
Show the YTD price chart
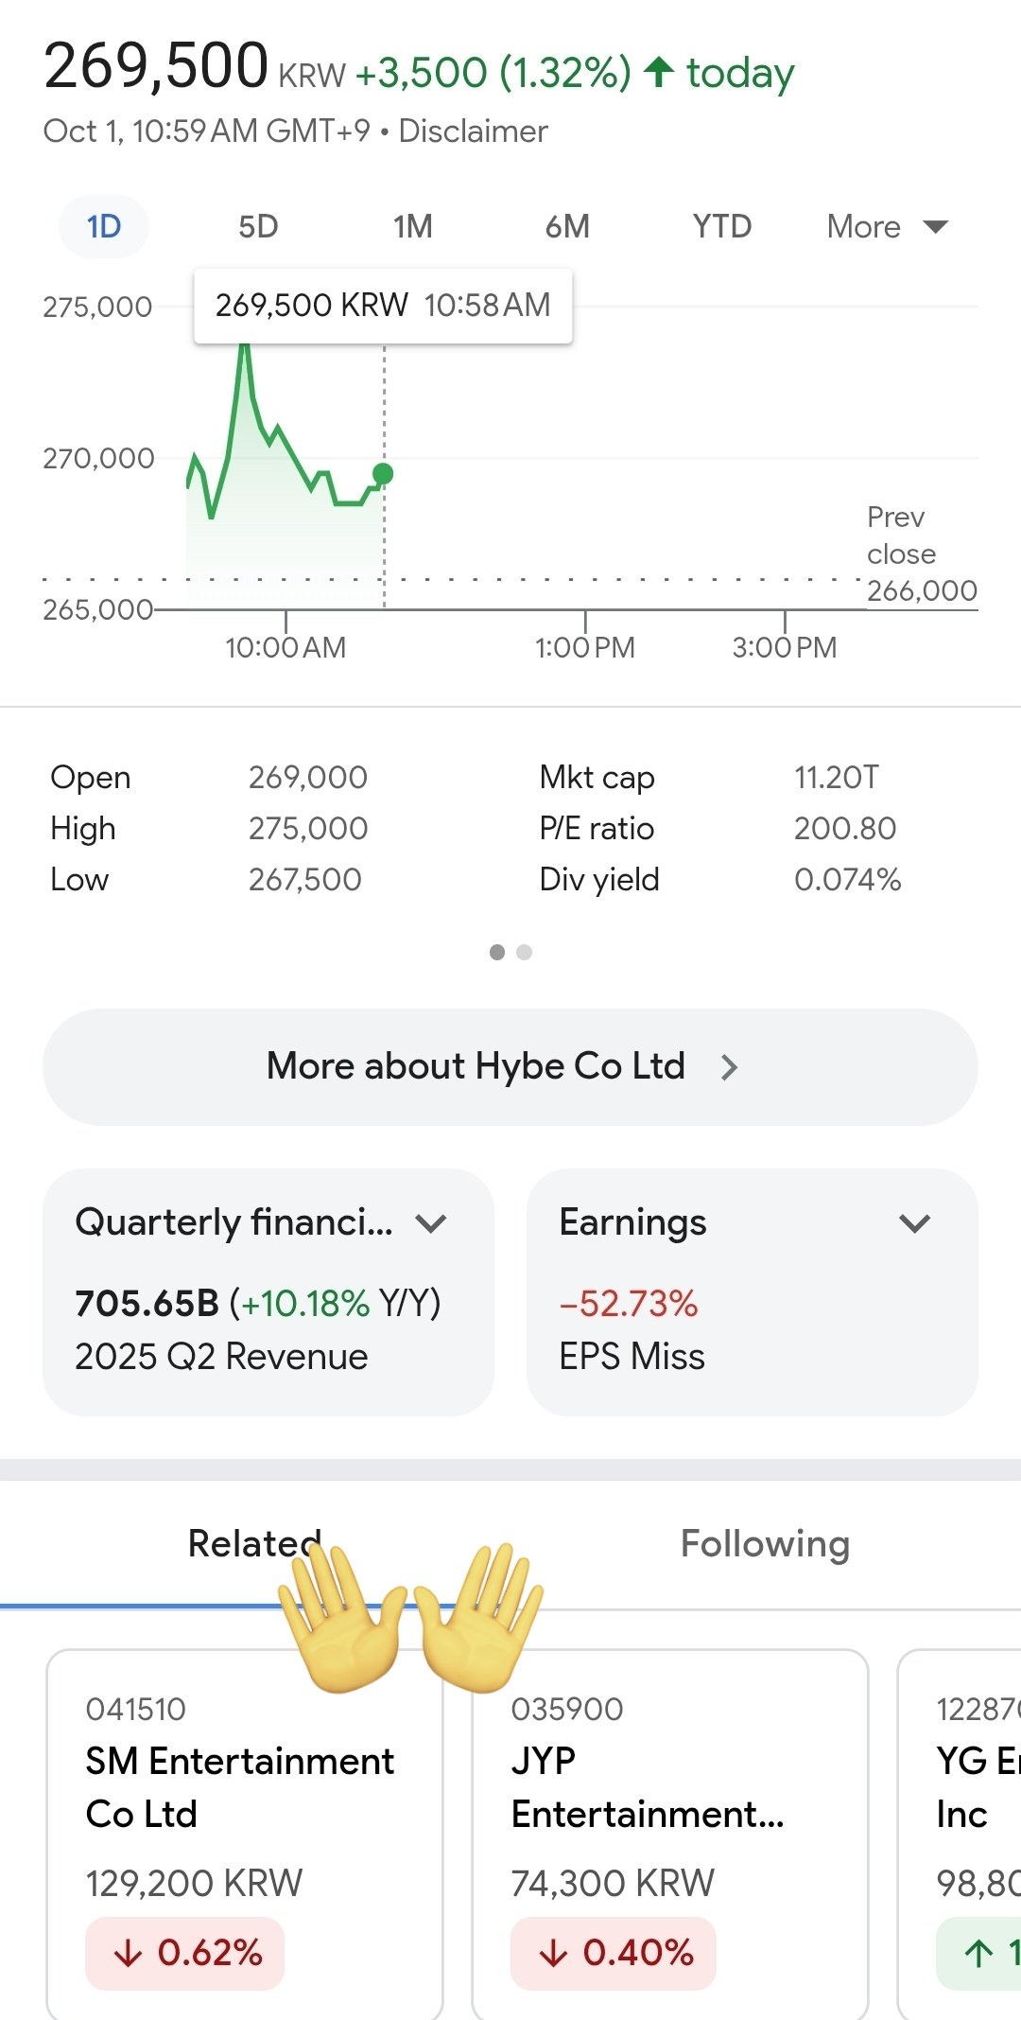[722, 227]
